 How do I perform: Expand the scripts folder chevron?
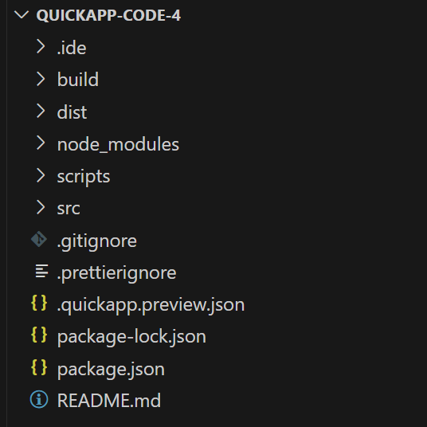point(41,175)
